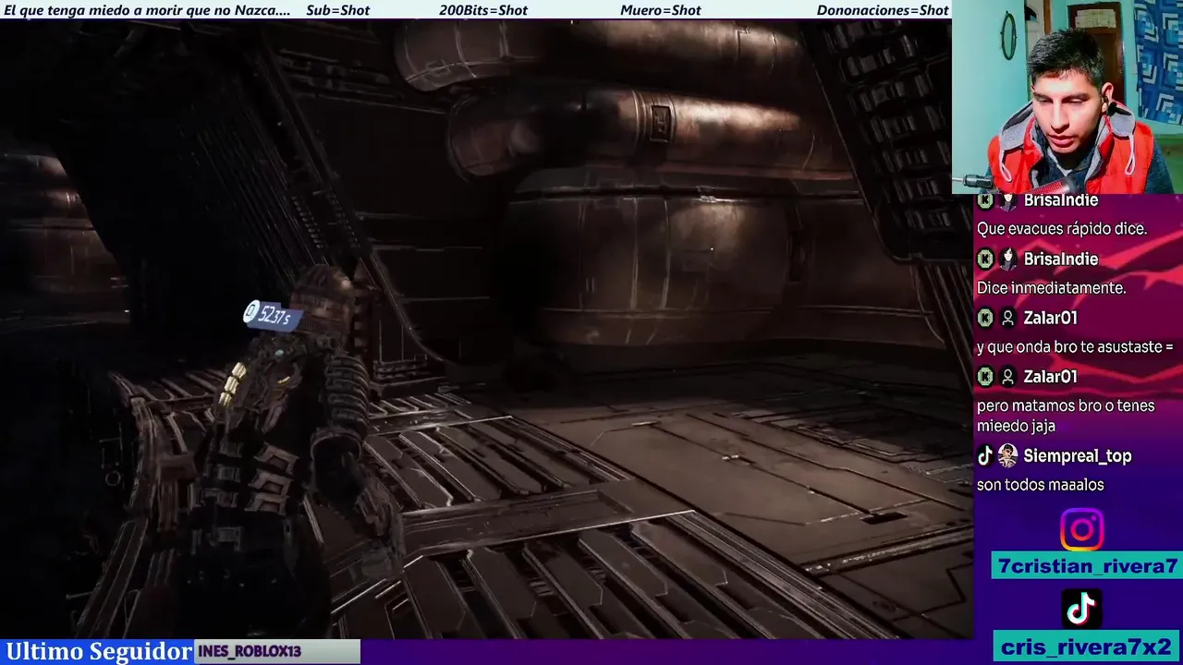The height and width of the screenshot is (665, 1183).
Task: Click 'El que tenga miedo a morir' banner
Action: pos(147,10)
